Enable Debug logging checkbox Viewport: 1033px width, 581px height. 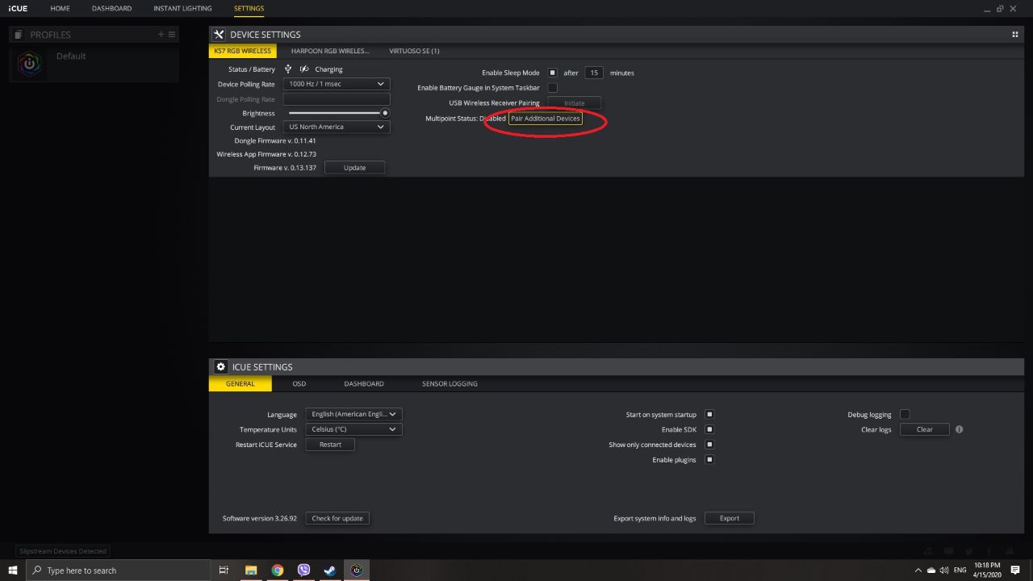click(905, 414)
